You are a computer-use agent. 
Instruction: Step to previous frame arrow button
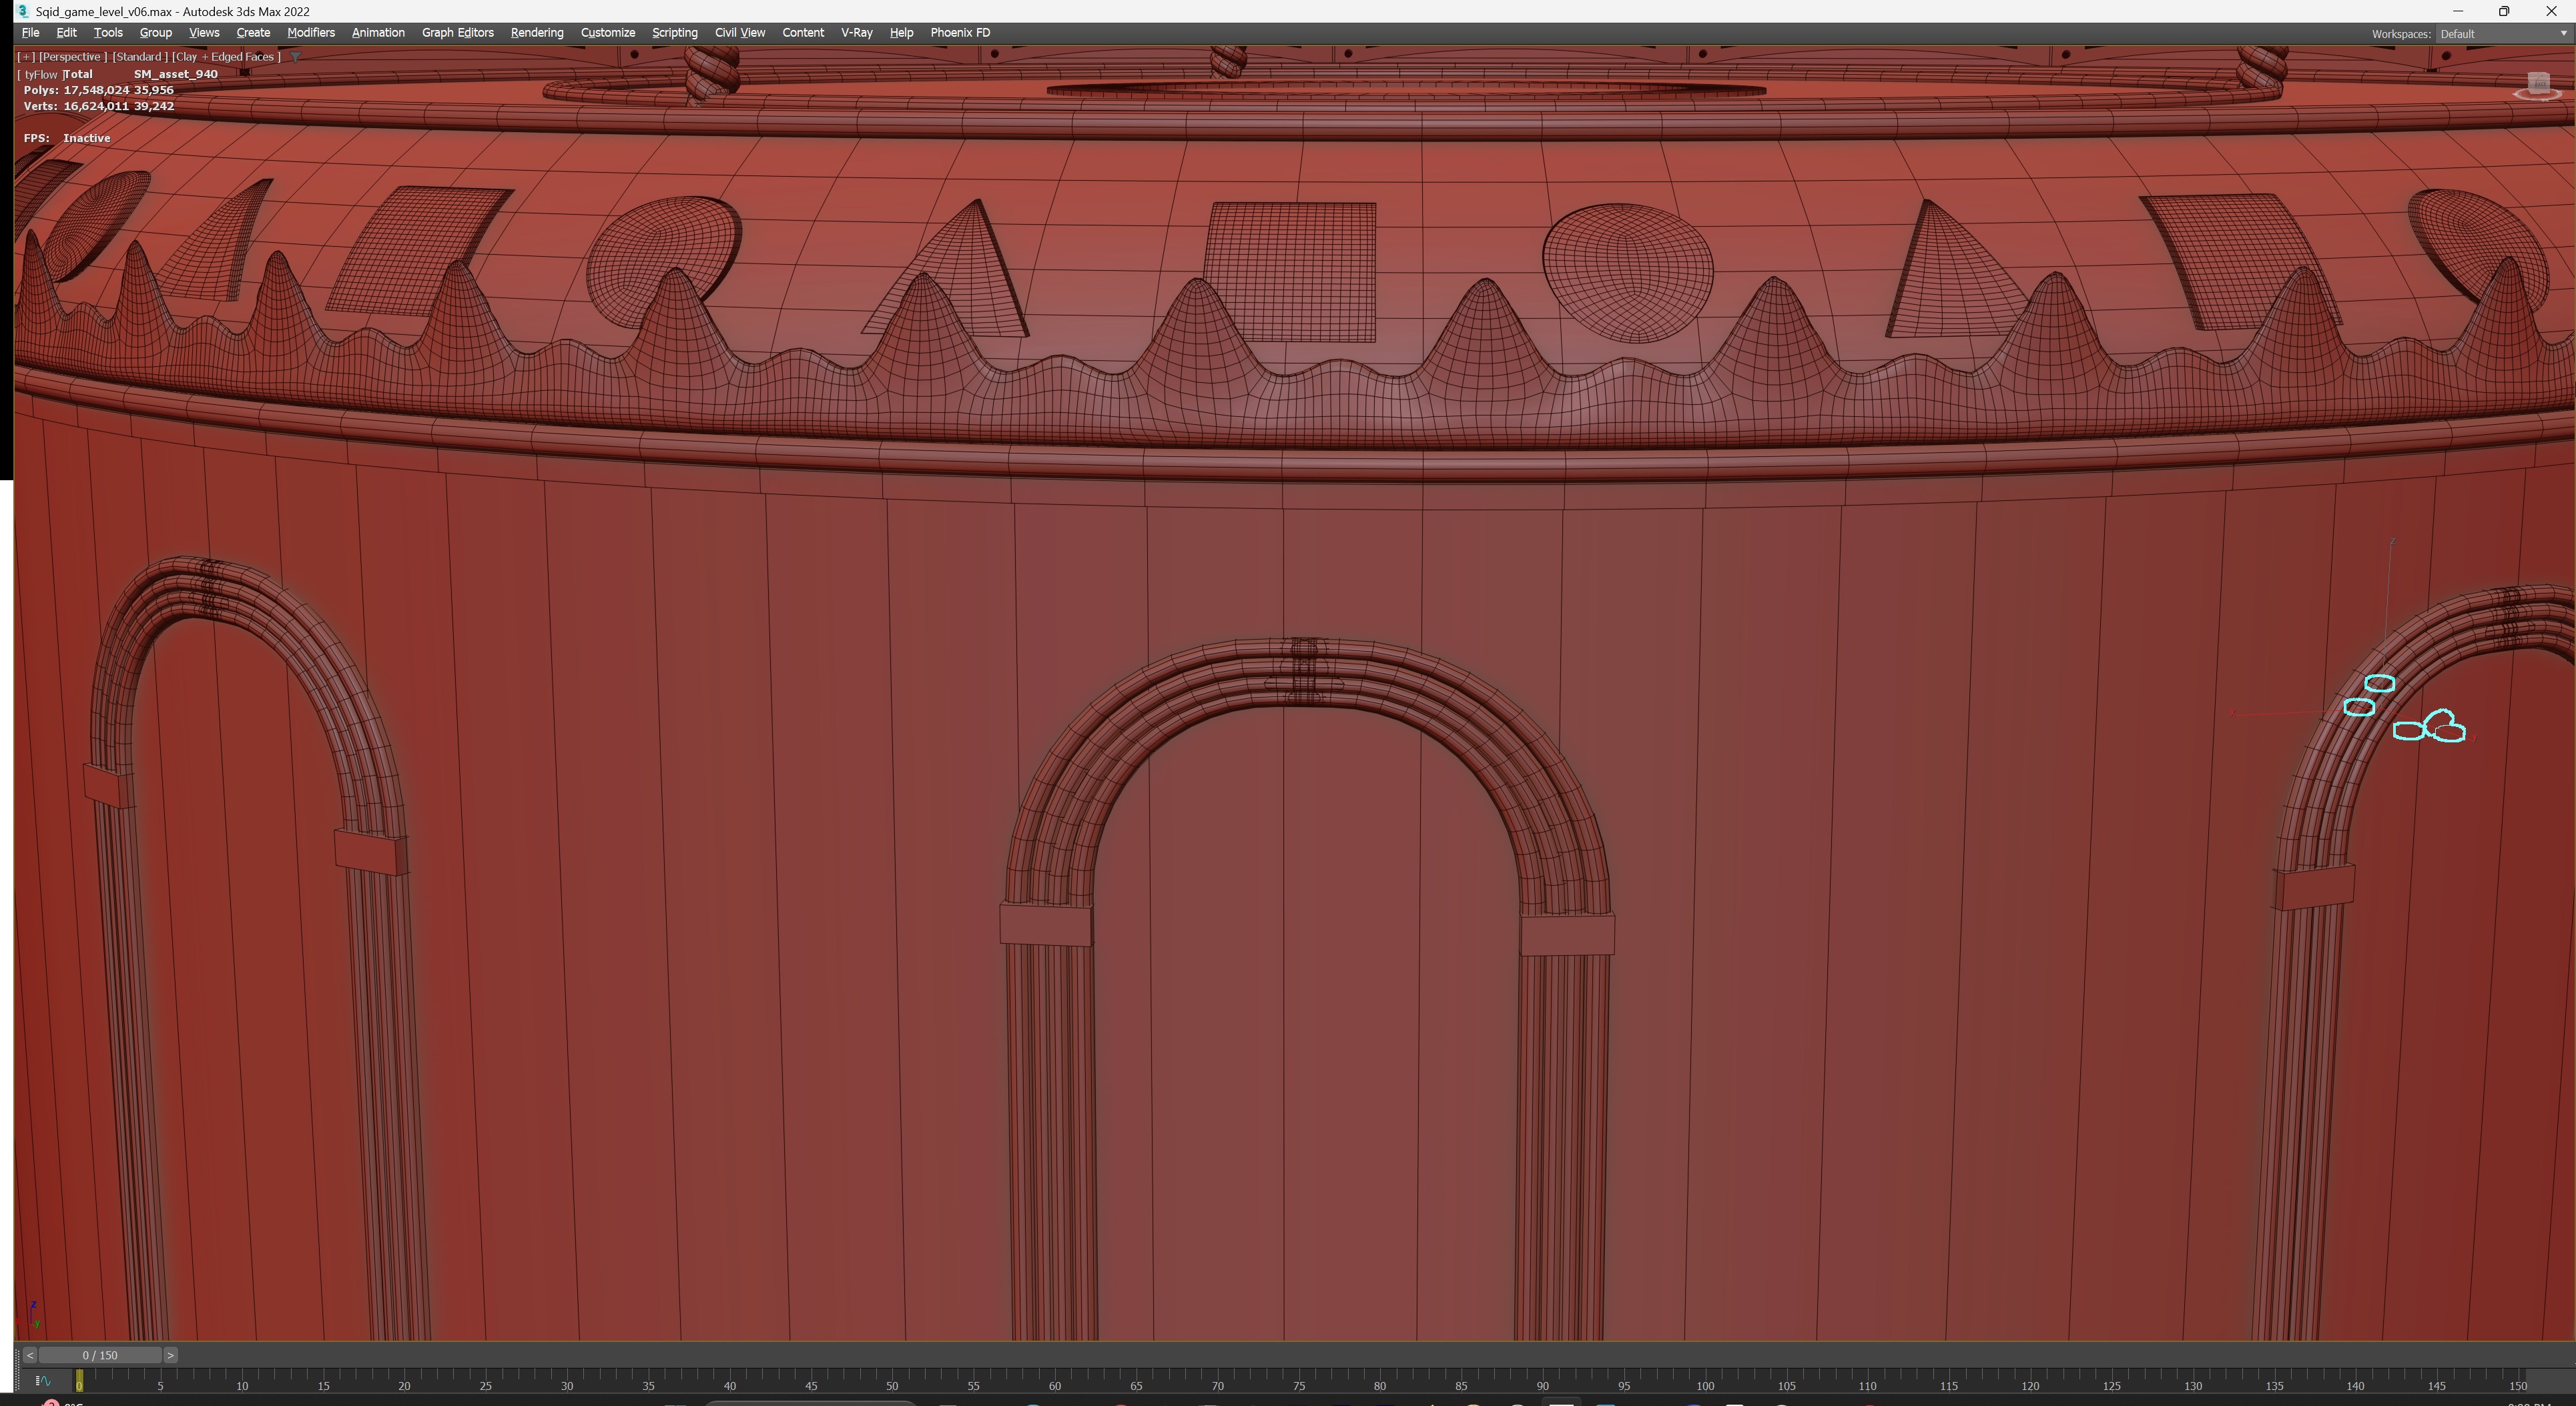[30, 1355]
